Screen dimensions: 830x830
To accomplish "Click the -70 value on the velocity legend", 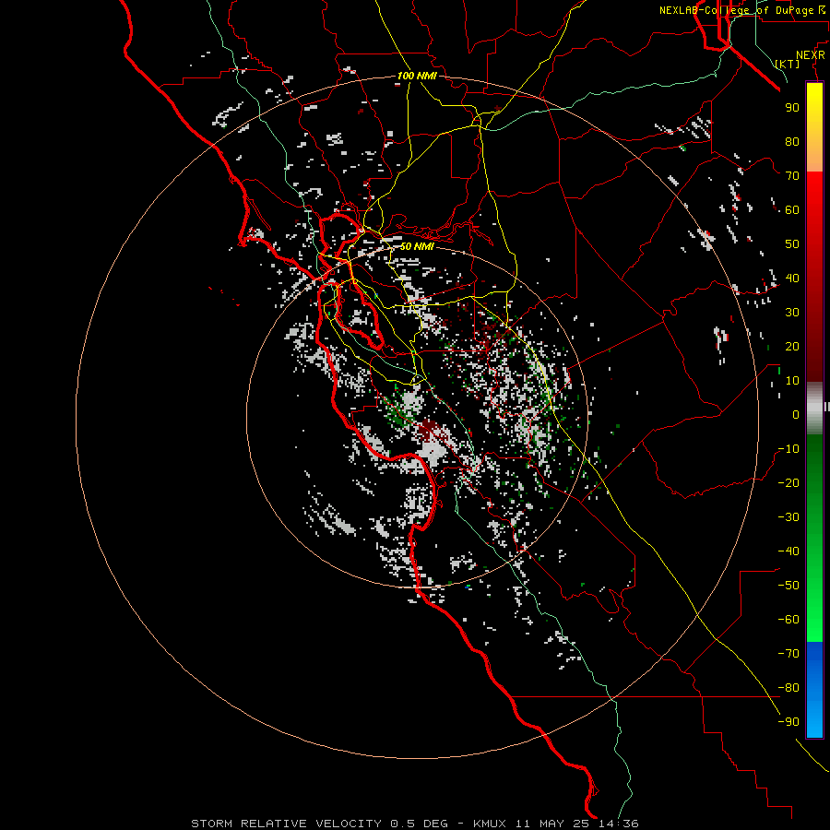I will tap(788, 654).
